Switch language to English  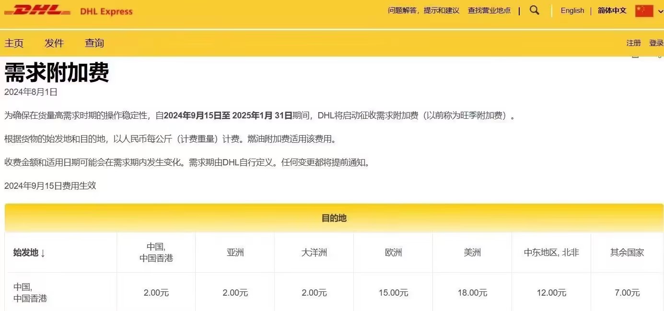click(572, 11)
